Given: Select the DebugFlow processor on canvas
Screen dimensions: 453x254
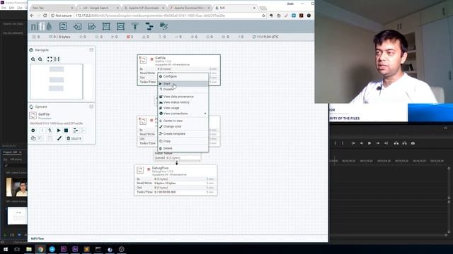Looking at the screenshot, I should (176, 181).
